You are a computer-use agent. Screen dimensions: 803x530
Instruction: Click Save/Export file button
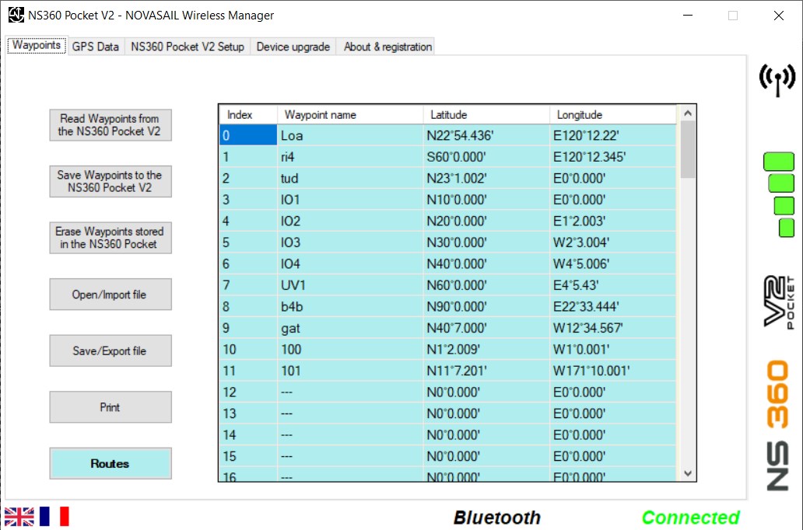(110, 350)
